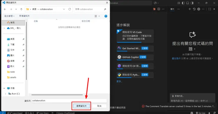Maximize the chat panel
This screenshot has height=114, width=218.
click(210, 9)
